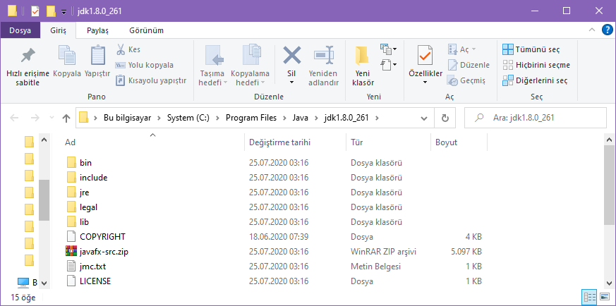The height and width of the screenshot is (306, 616).
Task: Click the Kopyala copy icon
Action: (x=67, y=55)
